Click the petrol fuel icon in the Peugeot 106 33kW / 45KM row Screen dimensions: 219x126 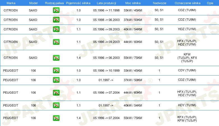56,70
